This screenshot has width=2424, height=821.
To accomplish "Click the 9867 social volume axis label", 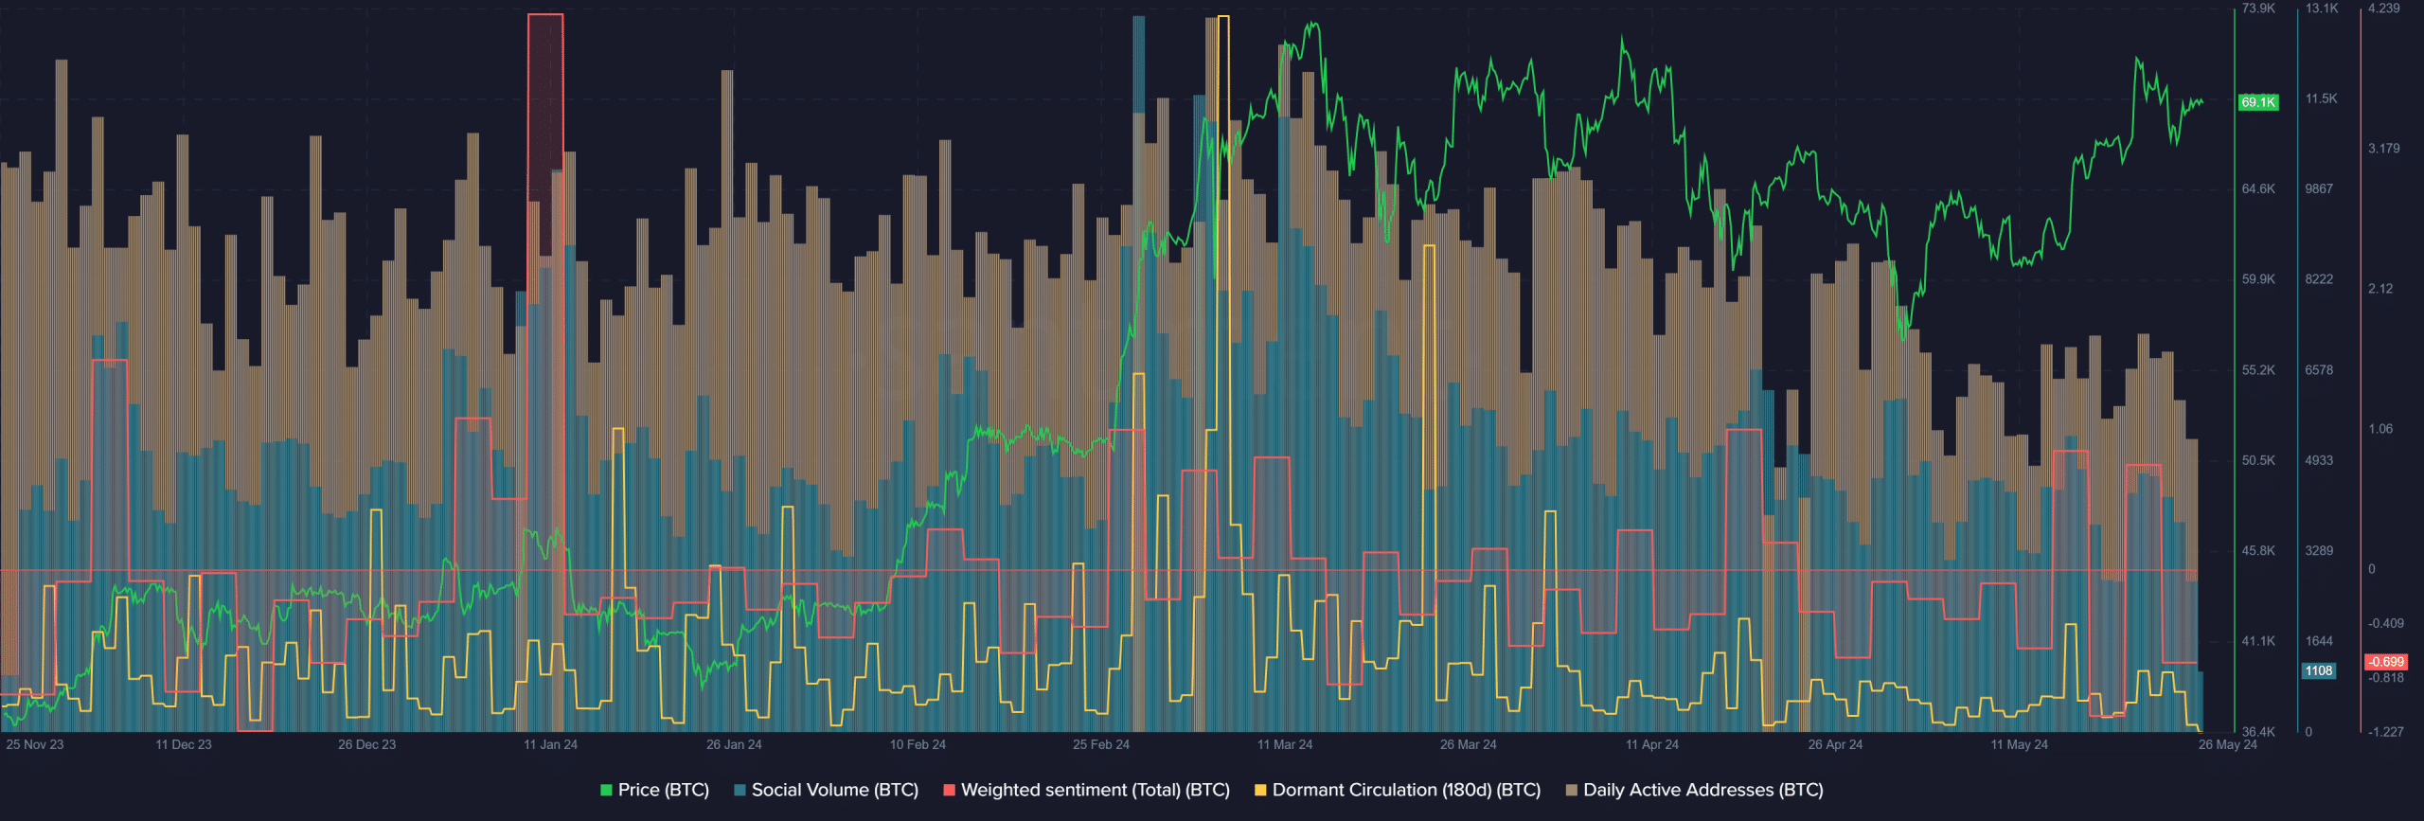I will [2319, 189].
